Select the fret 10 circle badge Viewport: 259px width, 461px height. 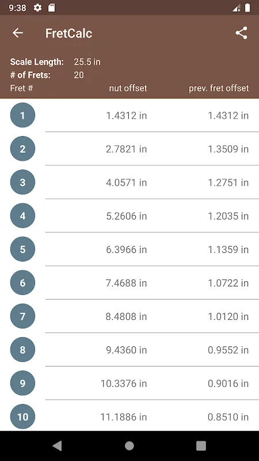(x=22, y=417)
